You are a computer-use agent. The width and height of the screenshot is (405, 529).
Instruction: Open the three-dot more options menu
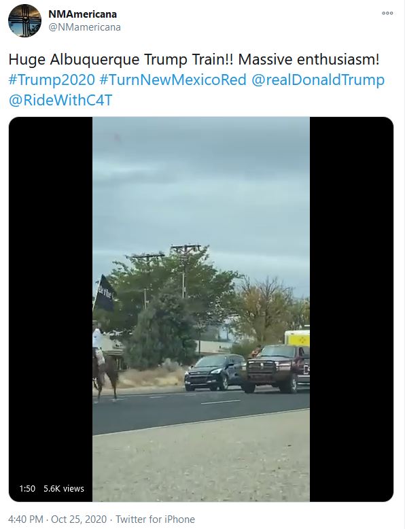(387, 13)
